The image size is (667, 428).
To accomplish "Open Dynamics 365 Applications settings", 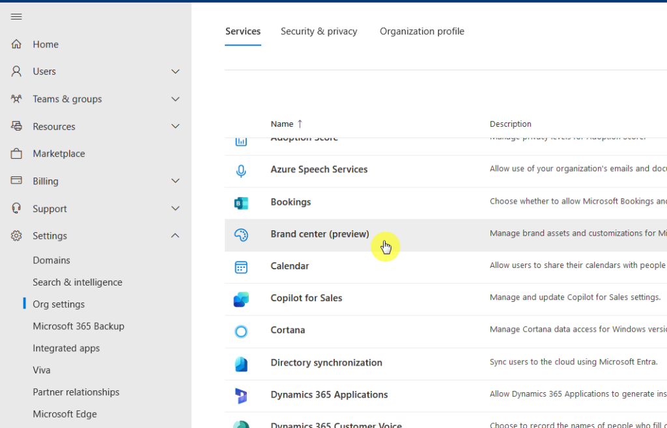I will [329, 394].
